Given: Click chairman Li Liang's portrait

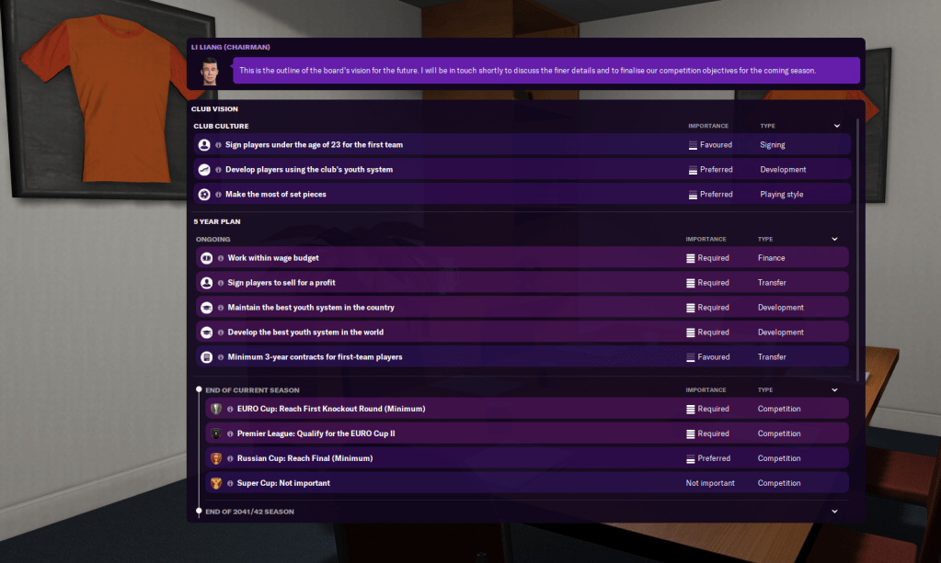Looking at the screenshot, I should 210,72.
